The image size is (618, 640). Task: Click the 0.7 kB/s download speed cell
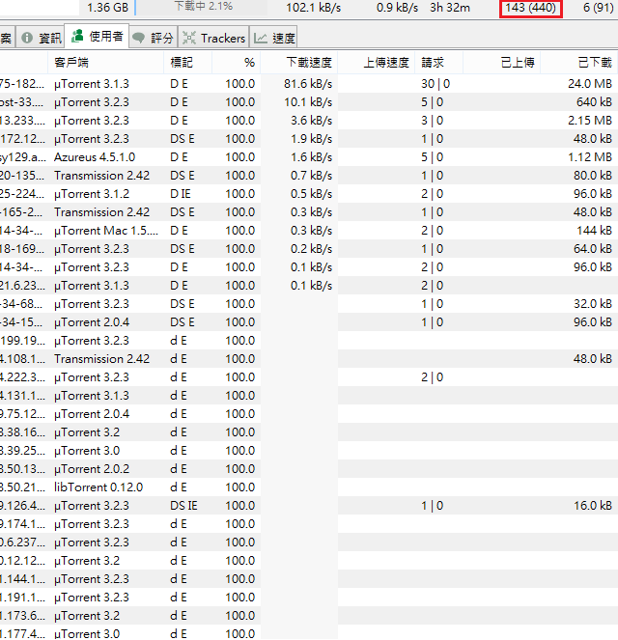(312, 176)
